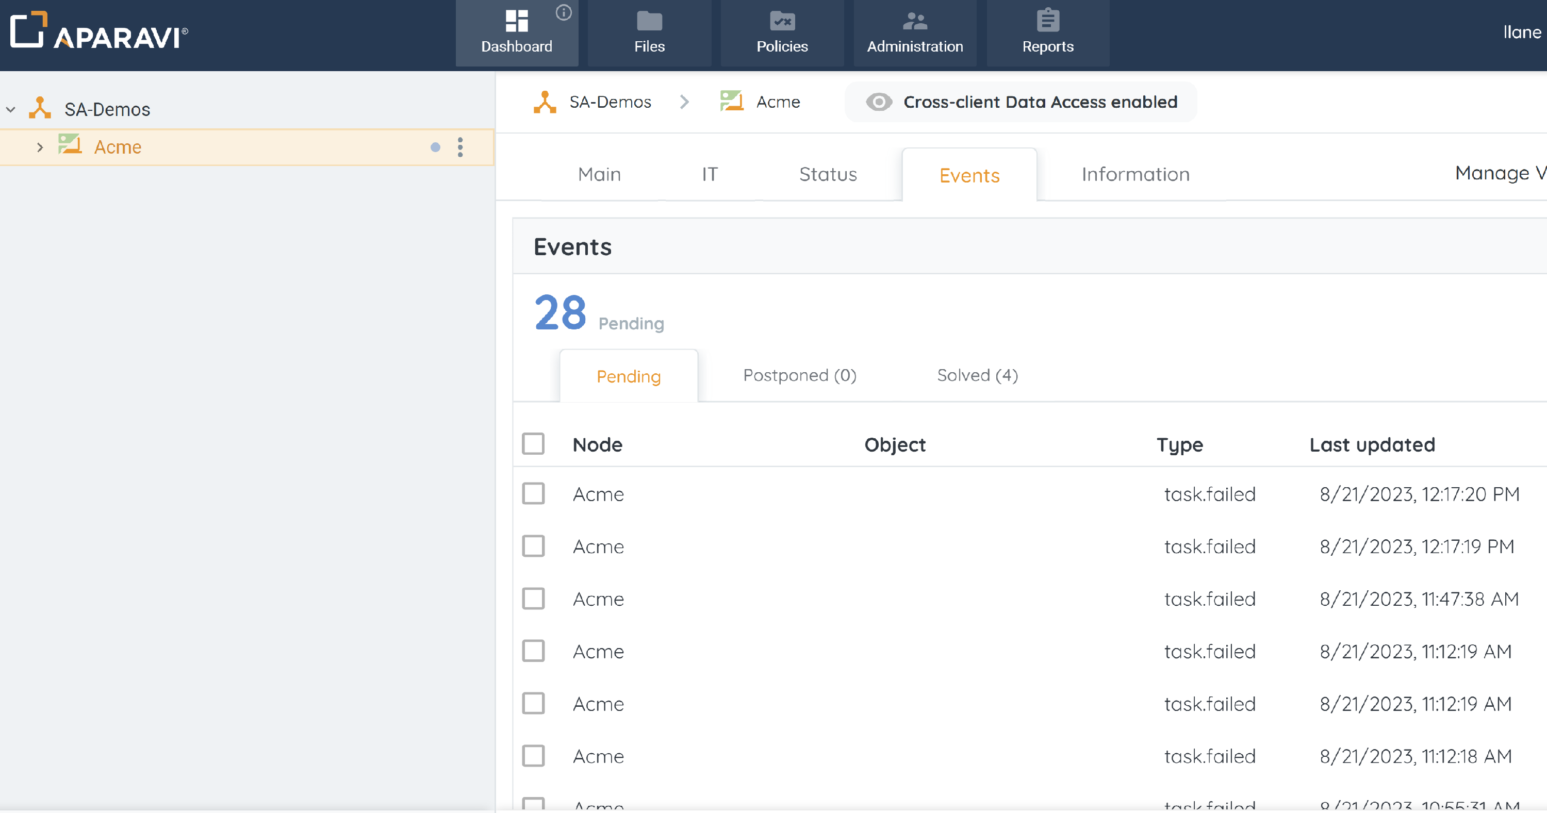Collapse the SA-Demos tree node

tap(11, 110)
